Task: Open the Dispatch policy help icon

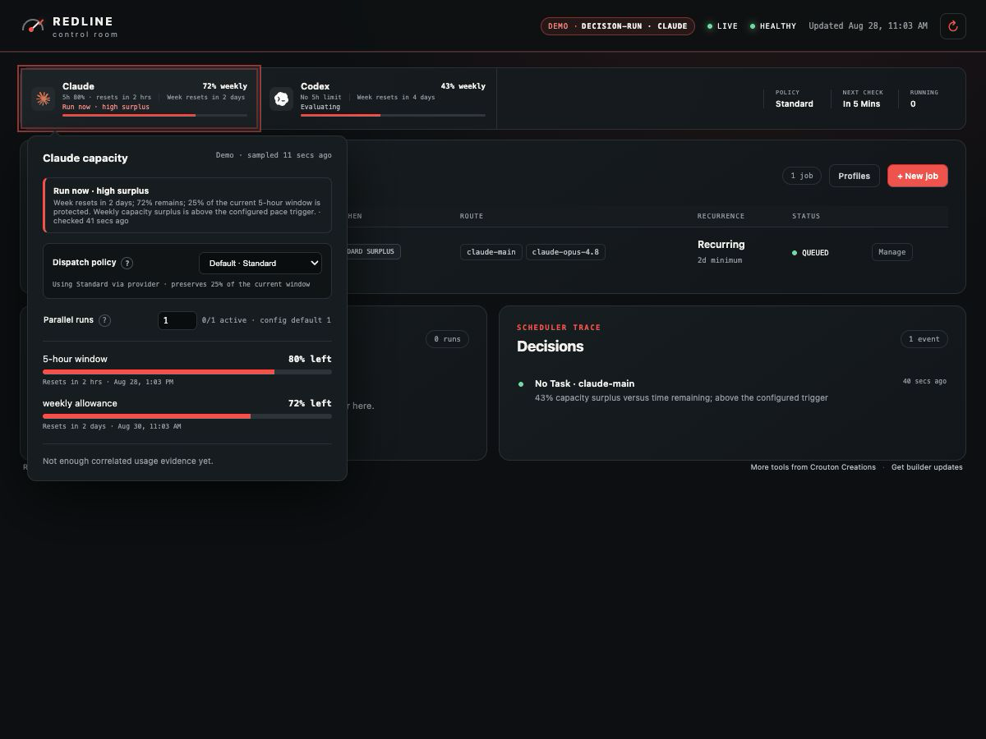Action: (x=127, y=264)
